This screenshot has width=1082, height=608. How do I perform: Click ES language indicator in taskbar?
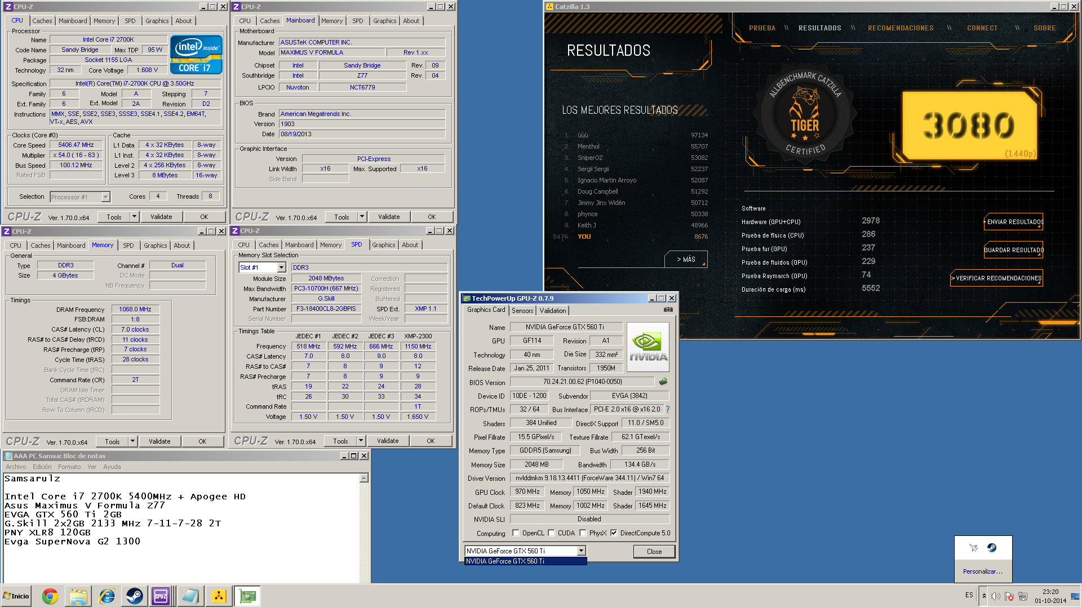969,595
